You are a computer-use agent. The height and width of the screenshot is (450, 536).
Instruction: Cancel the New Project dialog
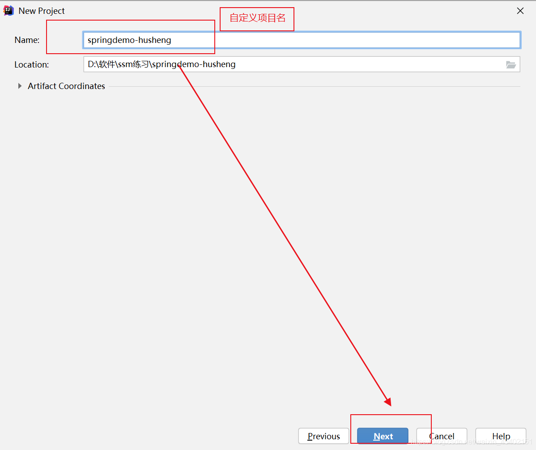(x=442, y=436)
